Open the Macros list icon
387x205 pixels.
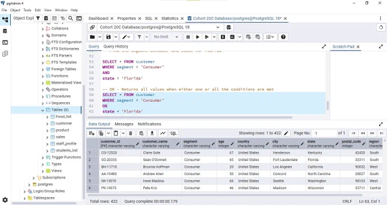[270, 37]
